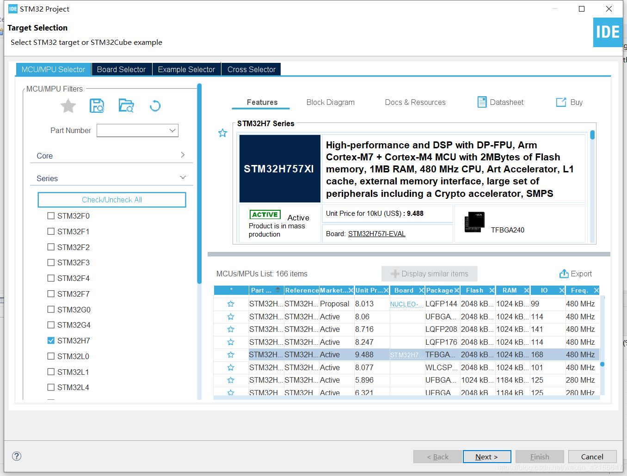
Task: Star the row priced 8.247
Action: tap(231, 342)
